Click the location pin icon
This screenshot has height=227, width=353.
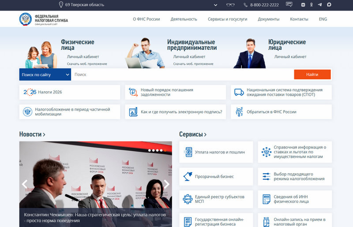click(x=61, y=4)
